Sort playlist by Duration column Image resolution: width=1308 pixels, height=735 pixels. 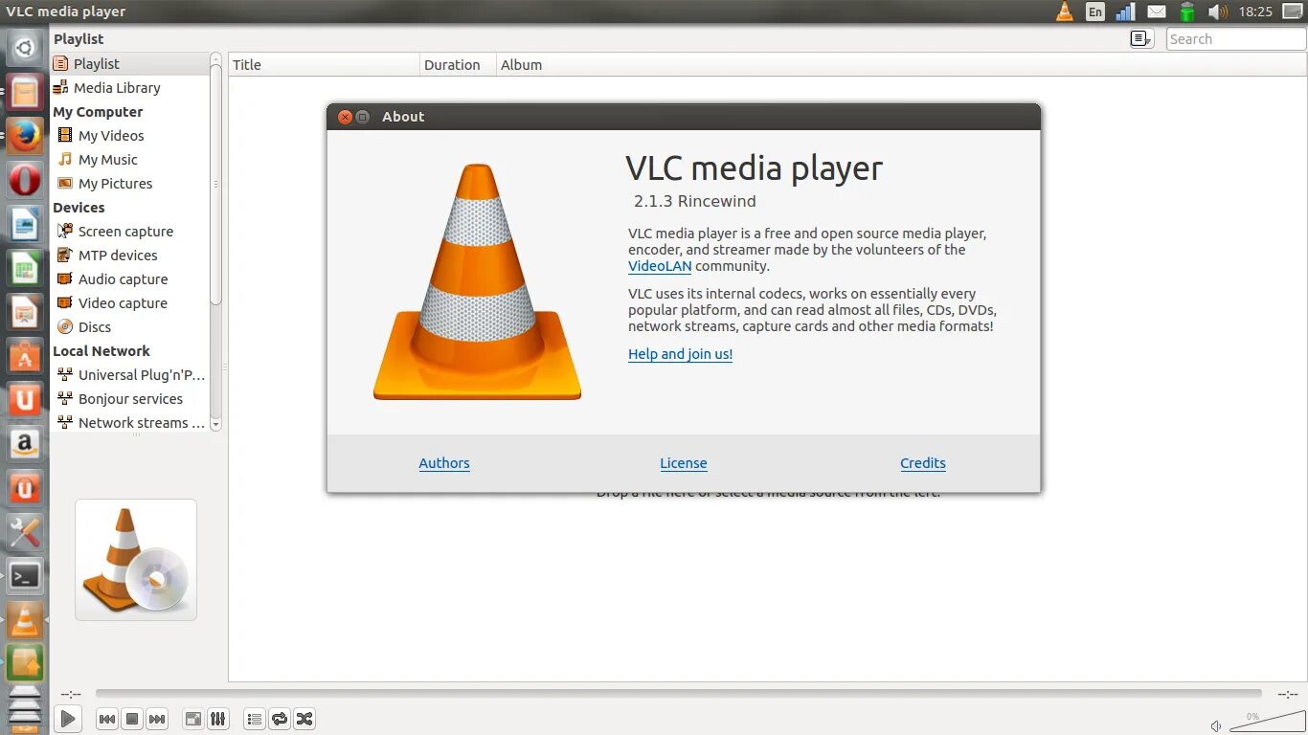pyautogui.click(x=458, y=64)
